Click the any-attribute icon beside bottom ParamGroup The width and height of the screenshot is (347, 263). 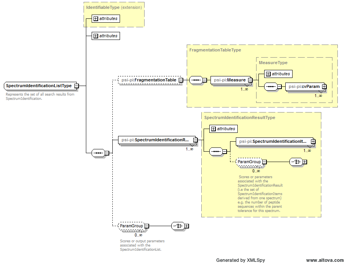177,226
